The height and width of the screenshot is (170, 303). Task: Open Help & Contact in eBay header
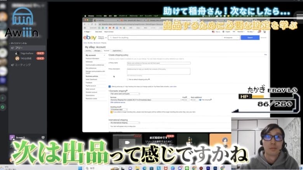tap(109, 32)
